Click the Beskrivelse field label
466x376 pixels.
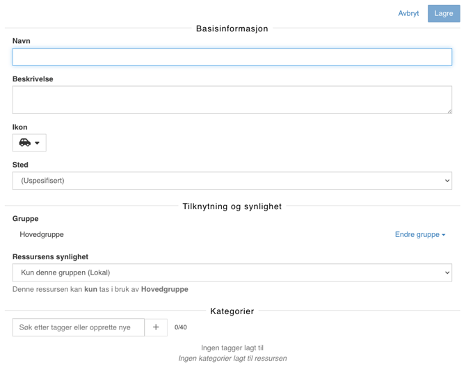coord(33,79)
